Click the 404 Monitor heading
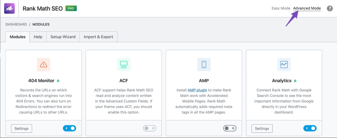The height and width of the screenshot is (138, 337). (41, 81)
